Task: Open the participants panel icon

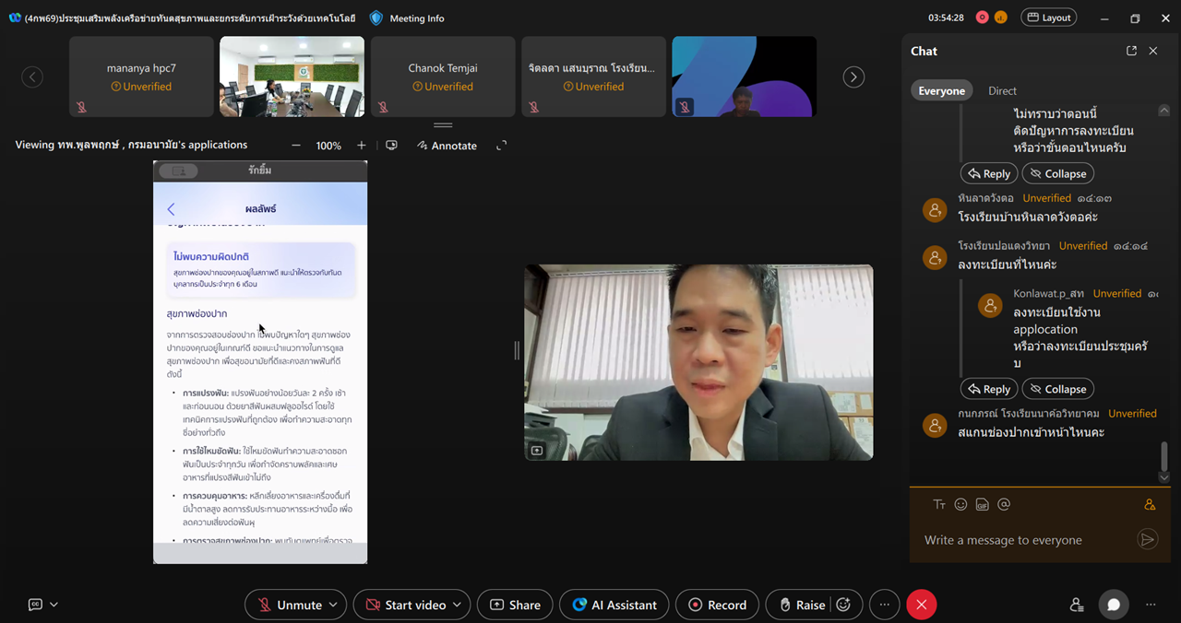Action: click(x=1076, y=605)
